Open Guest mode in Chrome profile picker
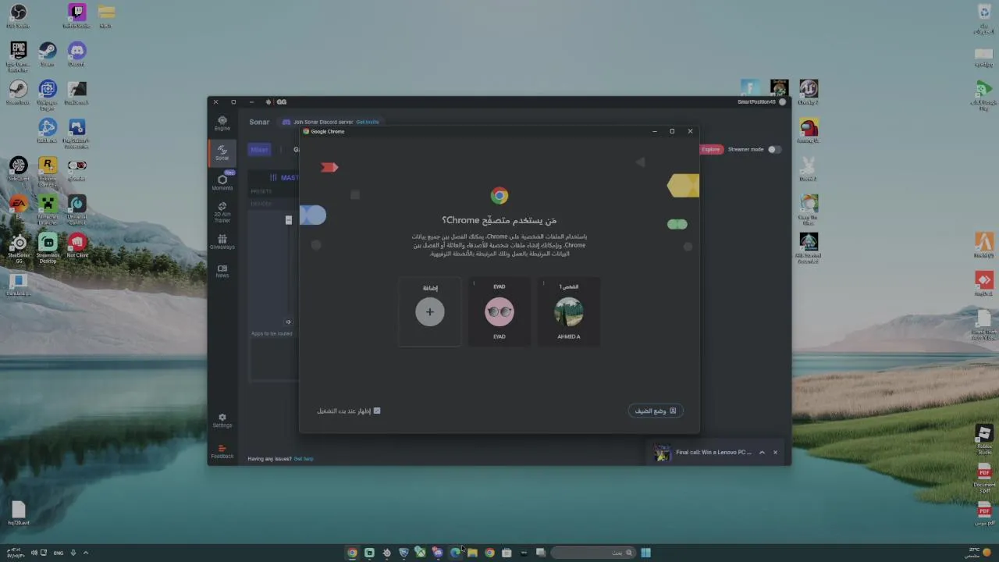The image size is (999, 562). [656, 411]
